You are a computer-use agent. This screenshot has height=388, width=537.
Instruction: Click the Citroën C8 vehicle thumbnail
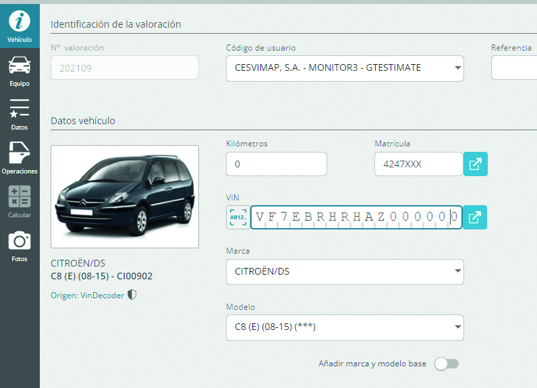[x=125, y=196]
